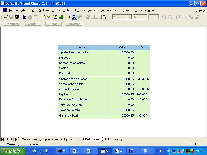The width and height of the screenshot is (207, 155).
Task: Click the first yellow table window icon
Action: click(x=43, y=17)
